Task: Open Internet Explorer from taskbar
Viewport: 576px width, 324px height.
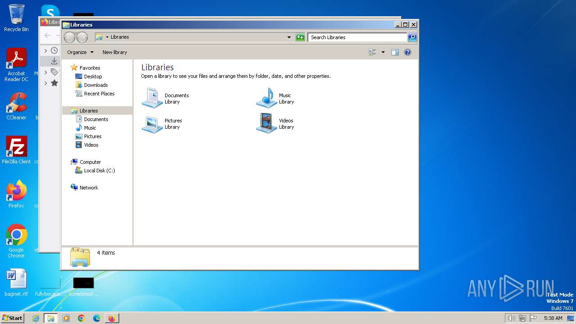Action: tap(36, 318)
